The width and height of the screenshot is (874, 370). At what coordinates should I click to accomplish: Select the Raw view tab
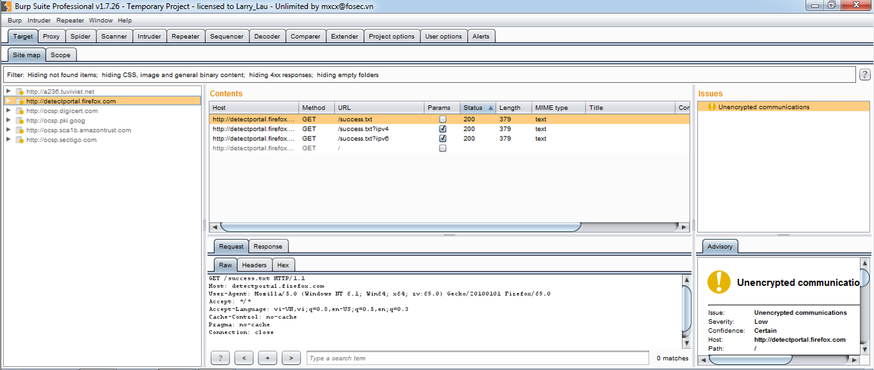coord(226,265)
